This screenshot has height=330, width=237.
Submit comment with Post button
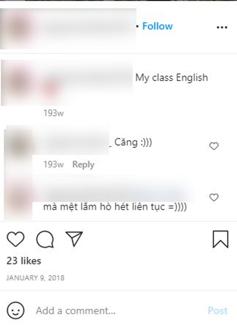click(x=218, y=311)
